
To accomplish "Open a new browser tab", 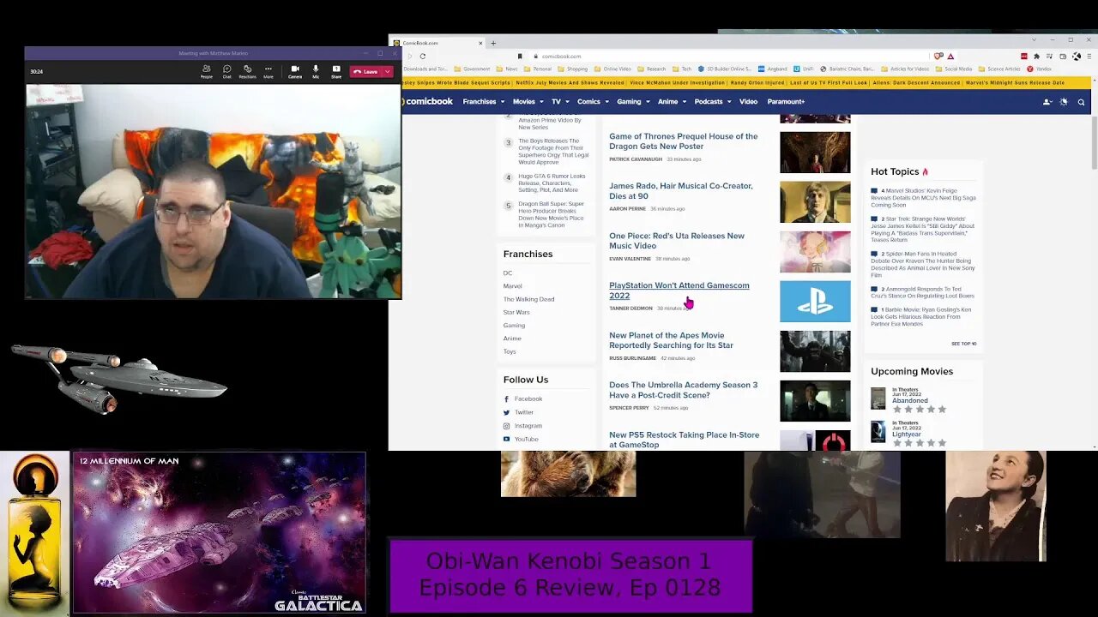I will [x=493, y=43].
